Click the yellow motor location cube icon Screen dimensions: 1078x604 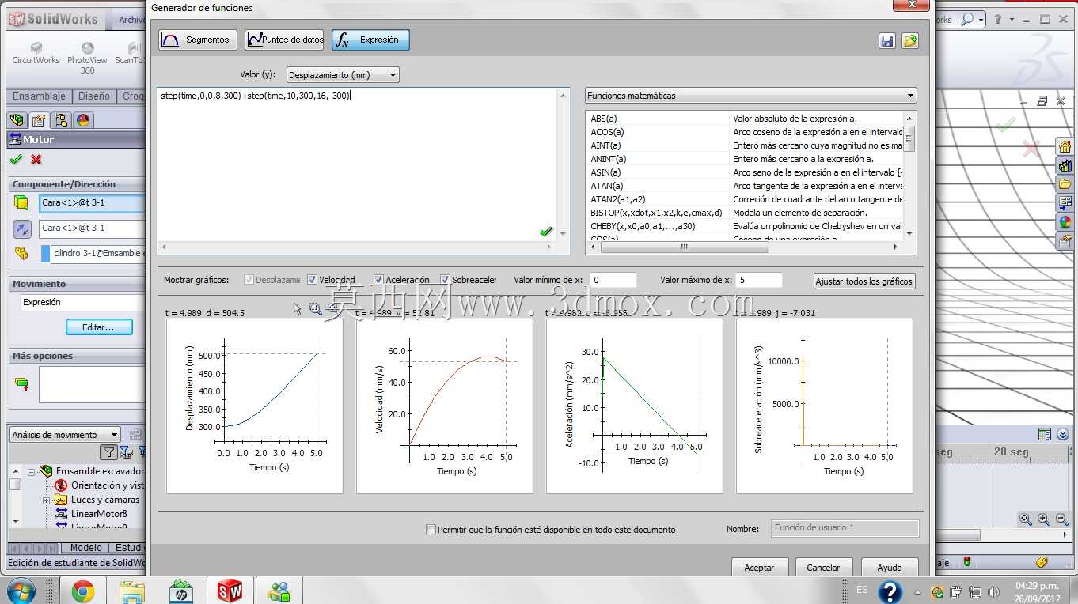21,203
